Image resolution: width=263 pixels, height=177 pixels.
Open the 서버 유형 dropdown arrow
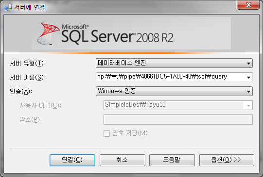point(248,63)
